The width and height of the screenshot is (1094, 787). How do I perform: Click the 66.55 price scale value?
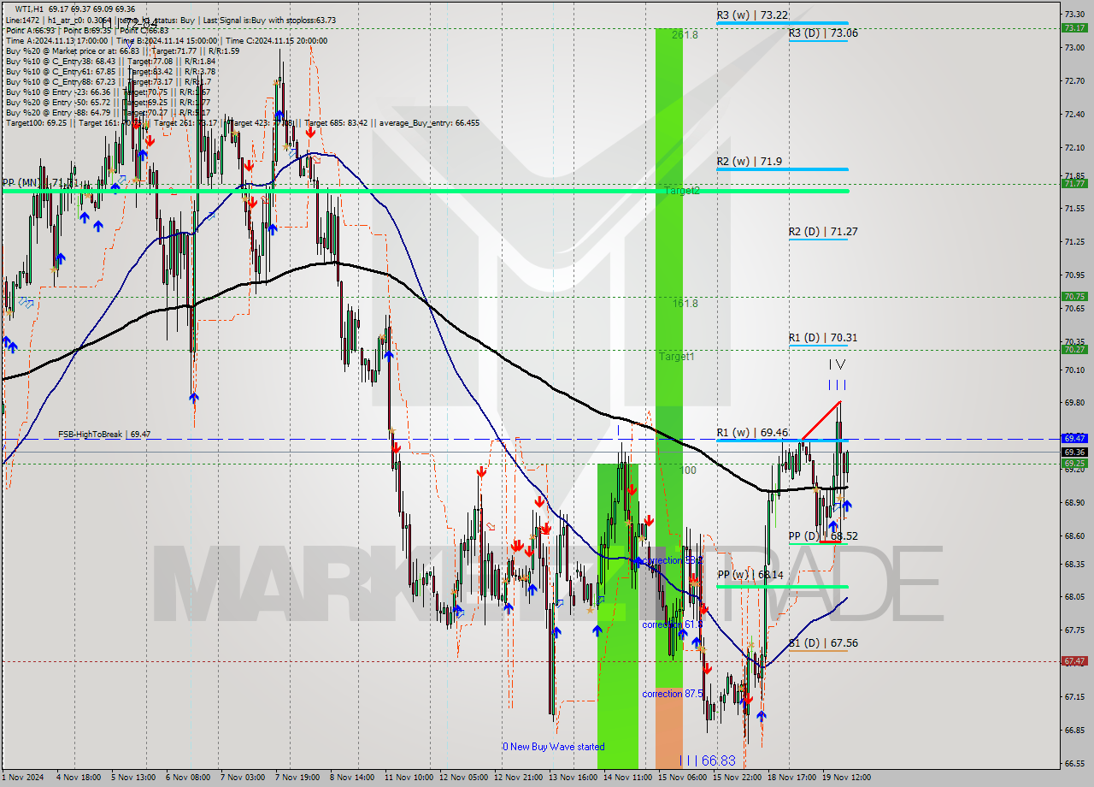(x=1074, y=763)
